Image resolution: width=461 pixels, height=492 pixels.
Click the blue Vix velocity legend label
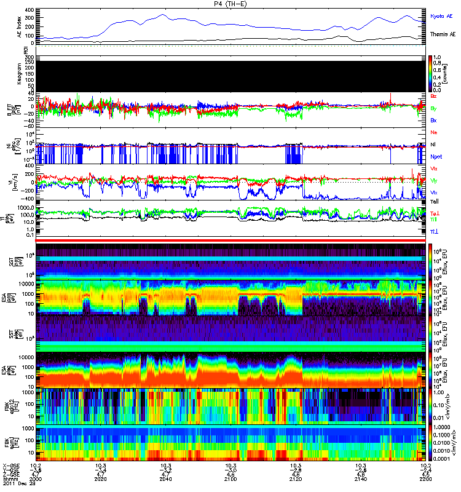[x=434, y=192]
